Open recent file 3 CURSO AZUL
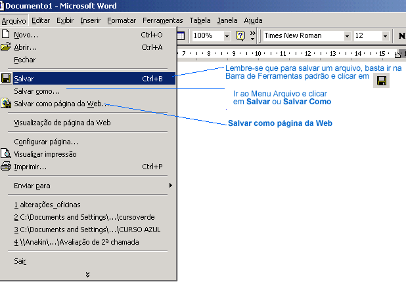 coord(88,230)
